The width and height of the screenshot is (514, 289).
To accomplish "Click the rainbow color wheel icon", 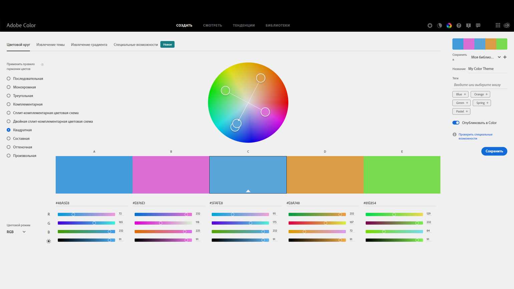I will click(449, 25).
